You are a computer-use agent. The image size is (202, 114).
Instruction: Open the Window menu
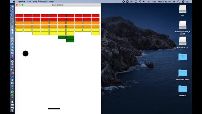click(x=43, y=2)
